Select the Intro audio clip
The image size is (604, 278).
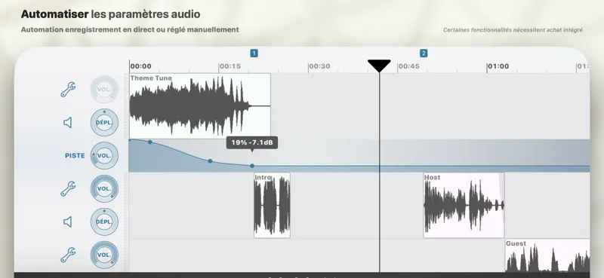(x=272, y=206)
